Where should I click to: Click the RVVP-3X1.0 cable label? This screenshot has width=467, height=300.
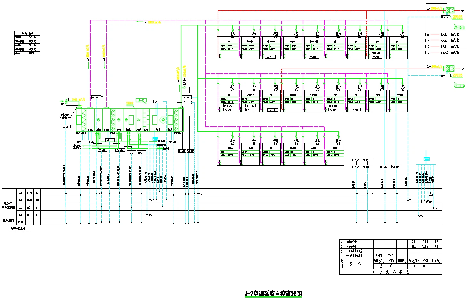click(18, 229)
